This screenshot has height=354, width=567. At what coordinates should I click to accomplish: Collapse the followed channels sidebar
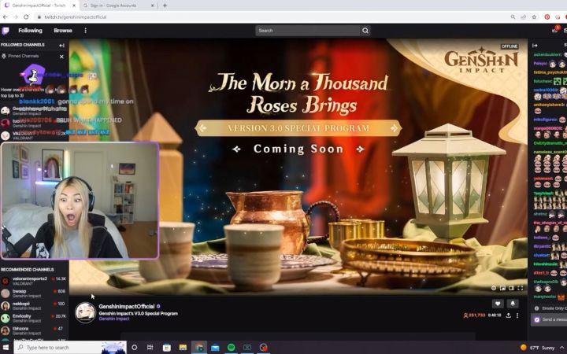61,45
